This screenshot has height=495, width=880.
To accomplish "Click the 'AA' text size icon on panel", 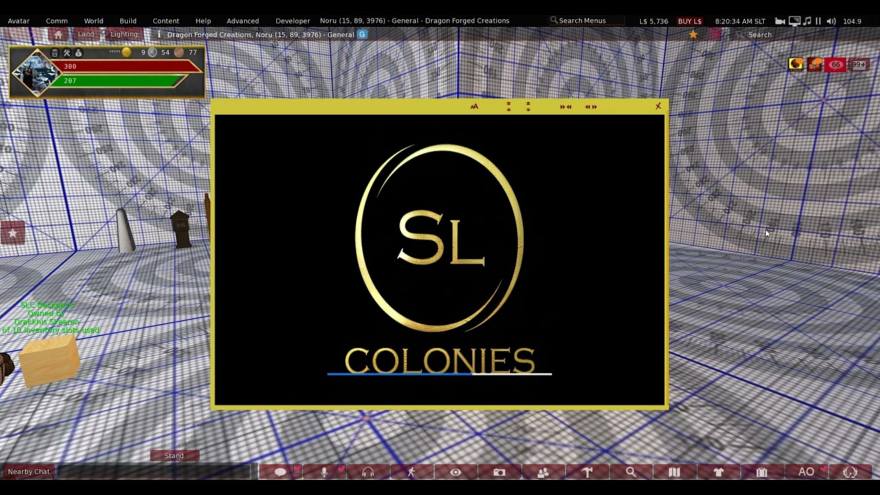I will click(474, 107).
